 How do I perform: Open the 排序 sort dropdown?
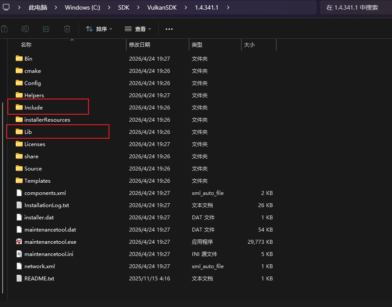99,29
